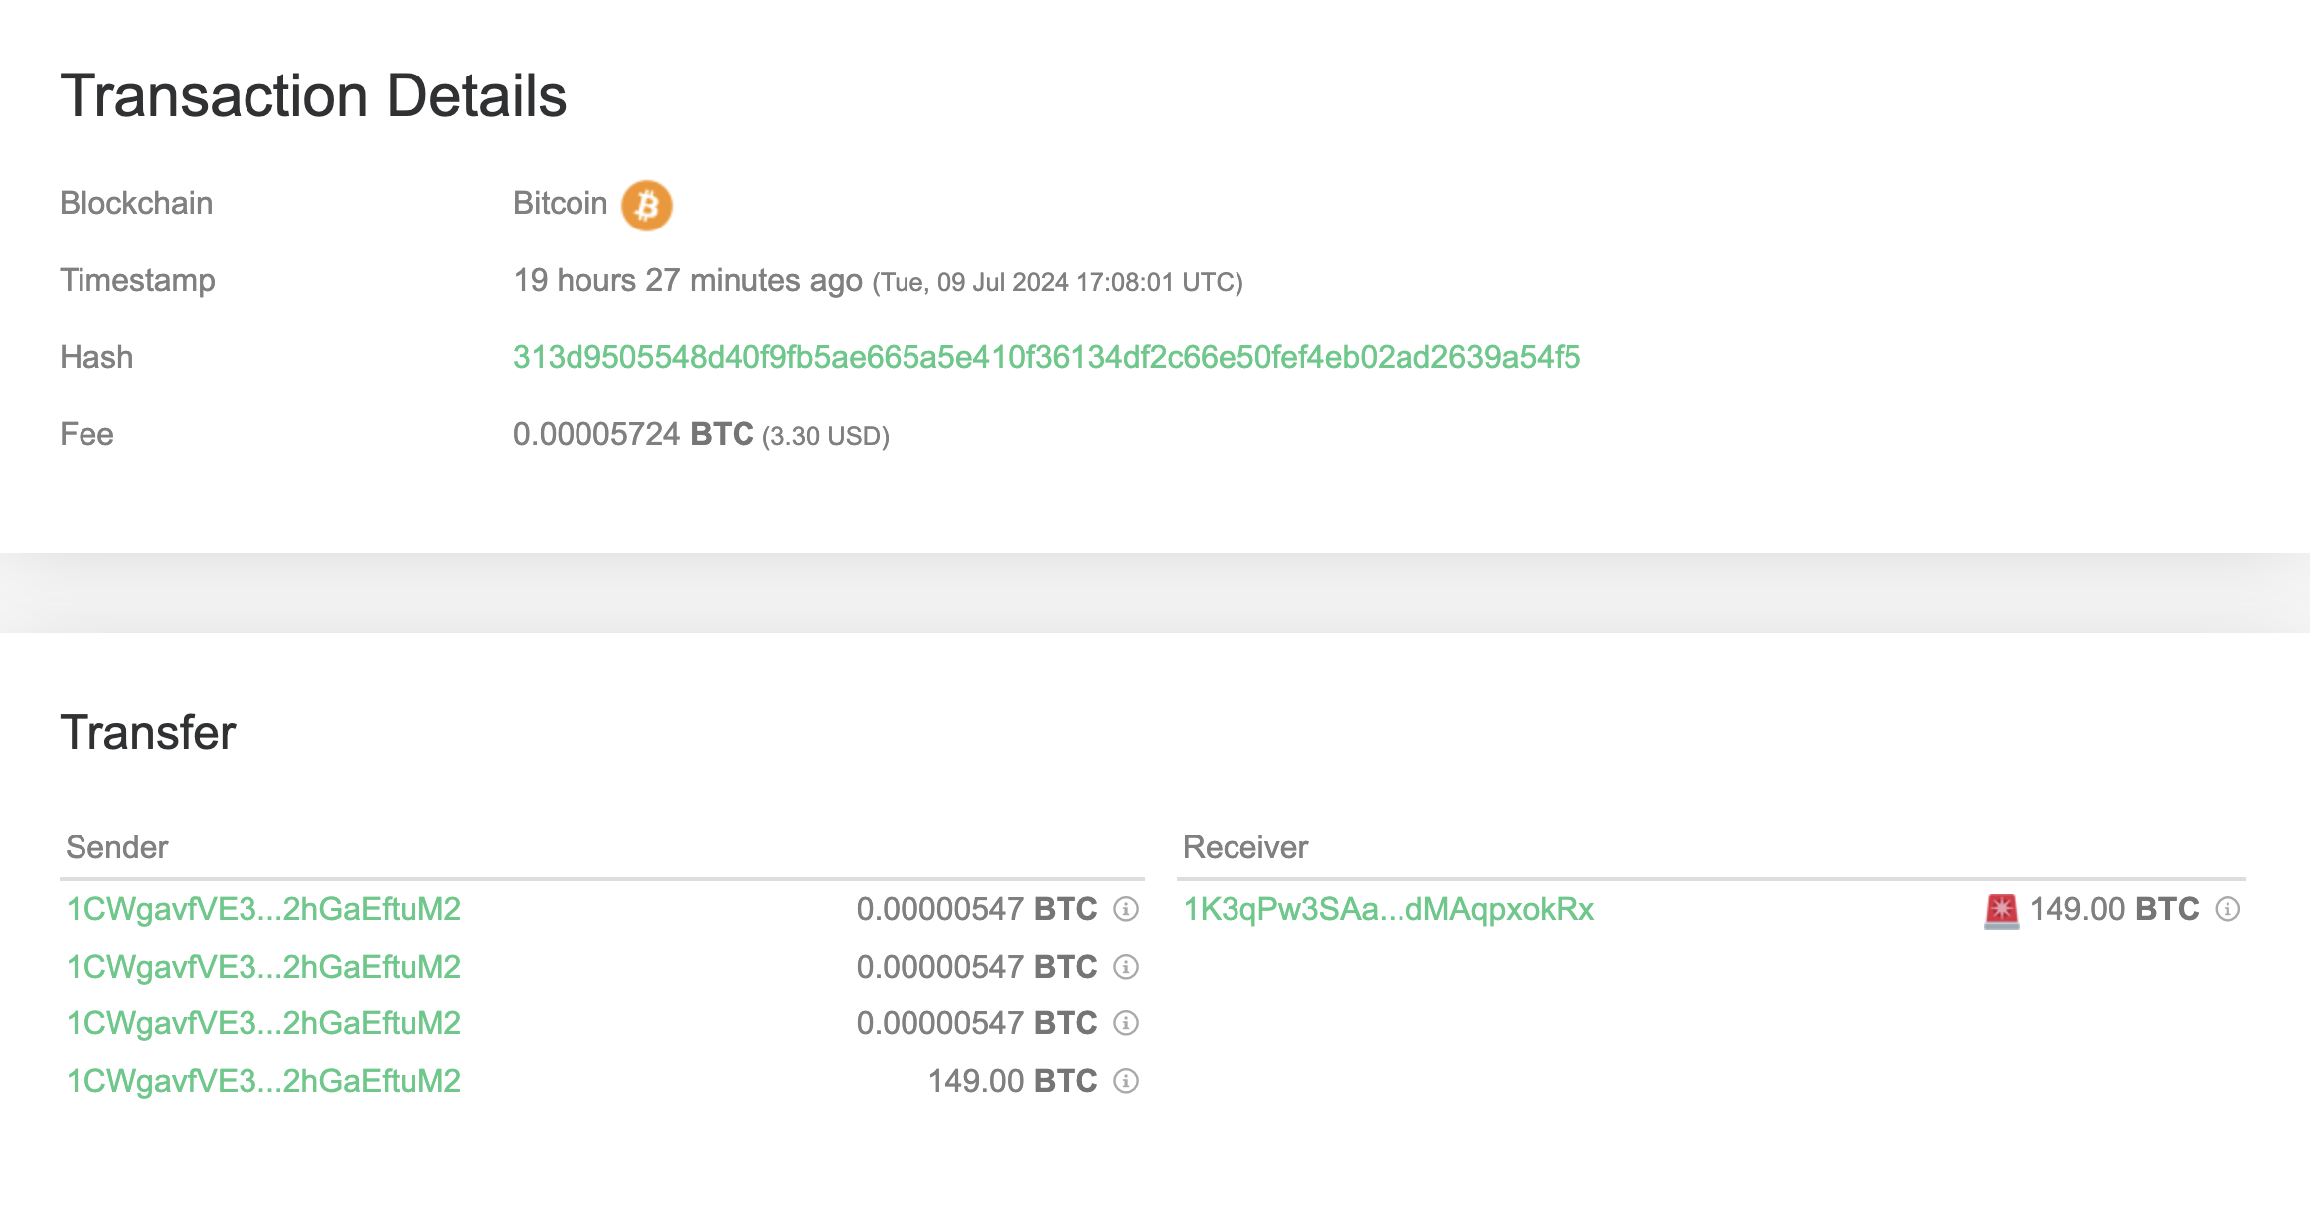Click the Transaction Details heading

[313, 96]
